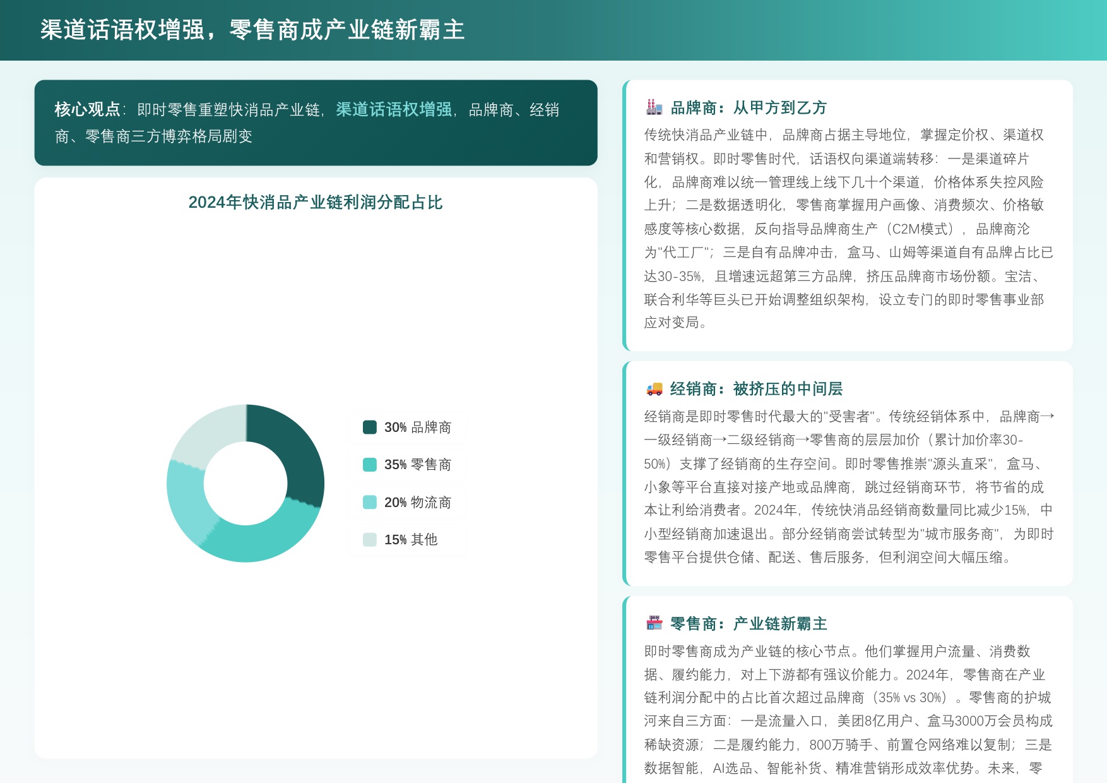This screenshot has width=1107, height=783.
Task: Expand the 零售商：产业链新霸主 card
Action: click(849, 688)
